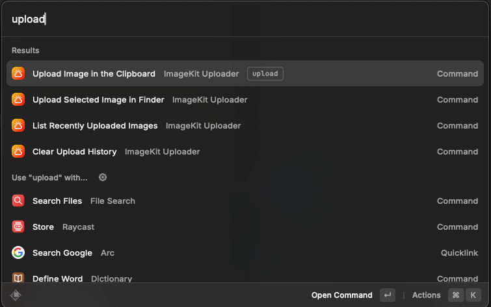The image size is (491, 307).
Task: Click the search input field with "upload"
Action: click(x=245, y=19)
